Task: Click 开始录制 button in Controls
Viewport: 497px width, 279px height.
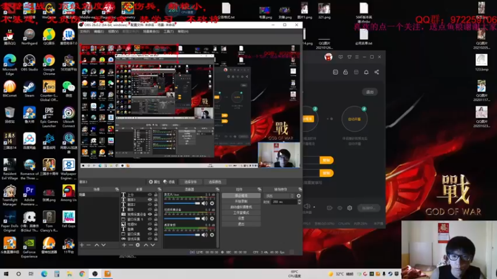Action: pos(241,201)
